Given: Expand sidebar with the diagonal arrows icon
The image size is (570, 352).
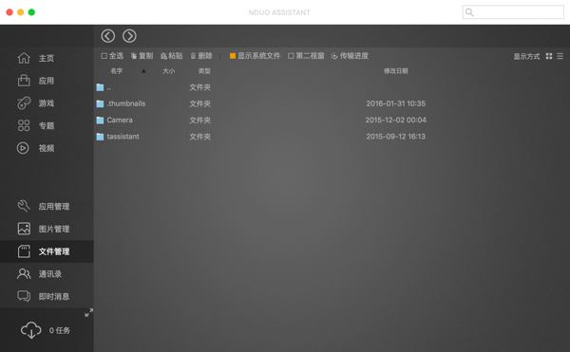Looking at the screenshot, I should click(x=88, y=312).
